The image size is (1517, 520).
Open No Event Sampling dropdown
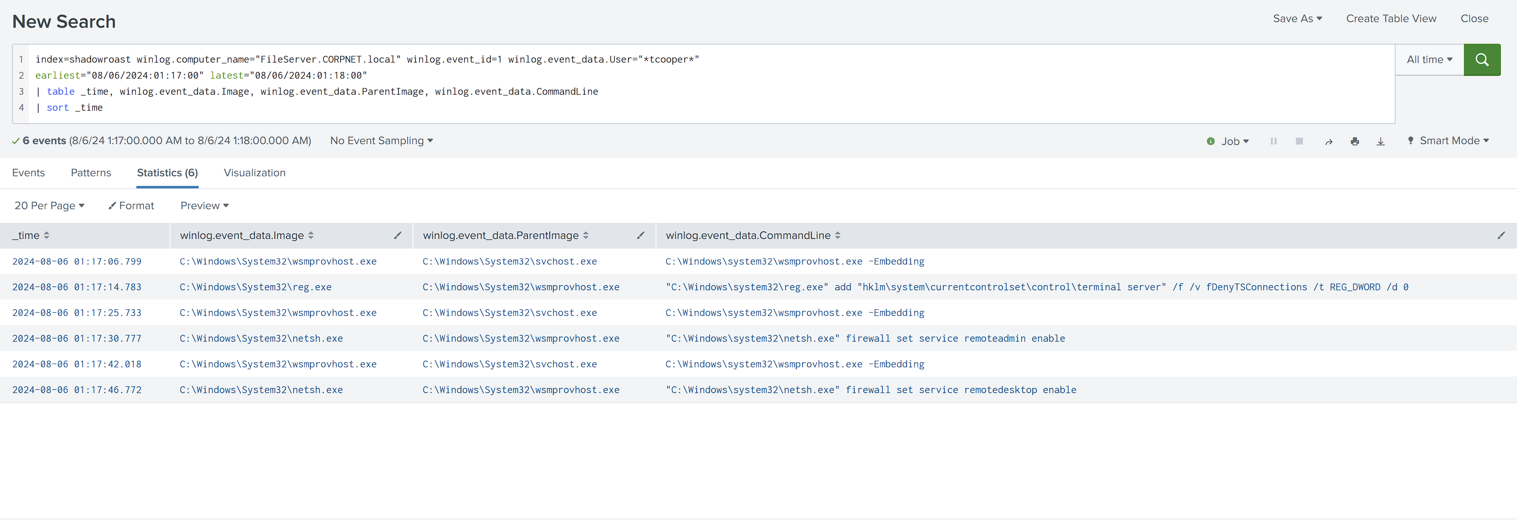[382, 141]
